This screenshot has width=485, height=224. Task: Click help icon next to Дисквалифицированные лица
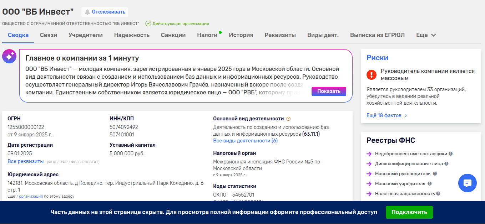coord(446,164)
